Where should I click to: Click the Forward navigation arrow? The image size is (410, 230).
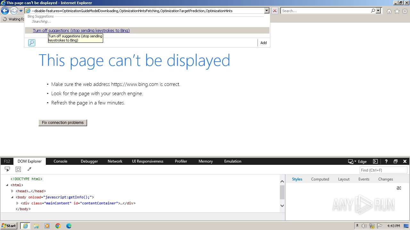pos(14,11)
